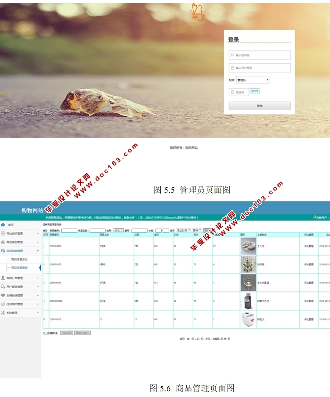Focus the 输入用户密码 password field
This screenshot has width=330, height=397.
click(260, 68)
